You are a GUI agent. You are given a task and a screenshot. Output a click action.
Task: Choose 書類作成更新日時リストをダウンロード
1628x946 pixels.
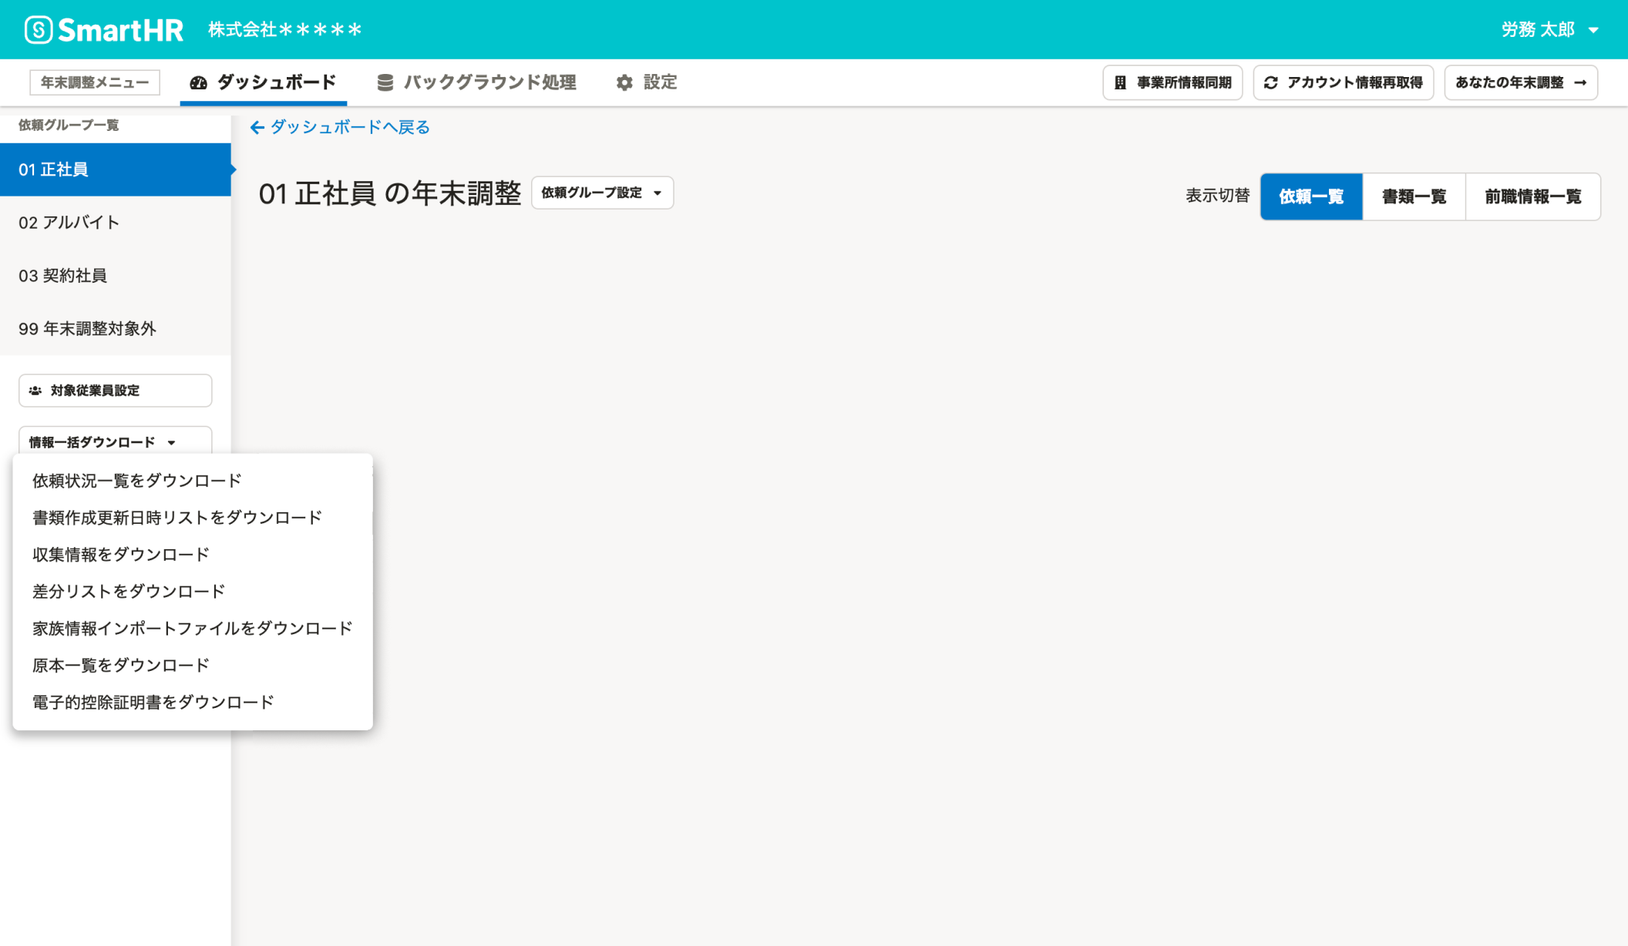[193, 518]
